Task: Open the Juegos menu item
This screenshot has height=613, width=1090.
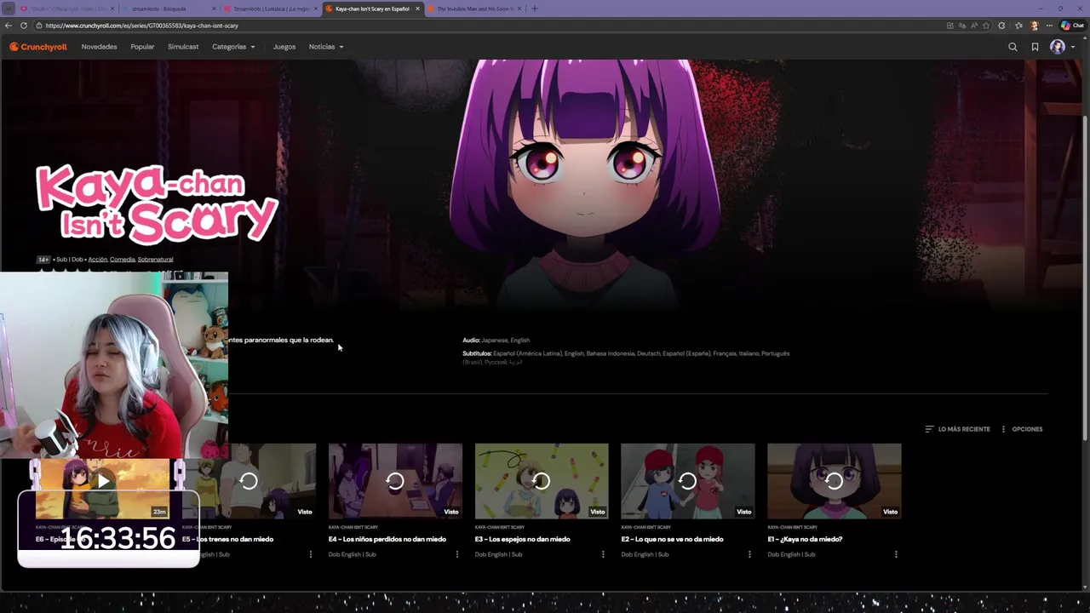Action: click(284, 47)
